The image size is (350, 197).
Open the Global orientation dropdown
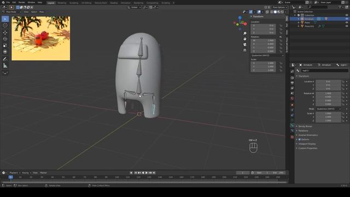click(x=134, y=7)
